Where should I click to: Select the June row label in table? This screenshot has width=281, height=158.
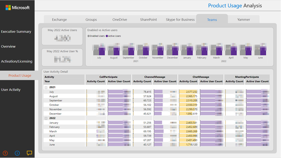point(52,145)
